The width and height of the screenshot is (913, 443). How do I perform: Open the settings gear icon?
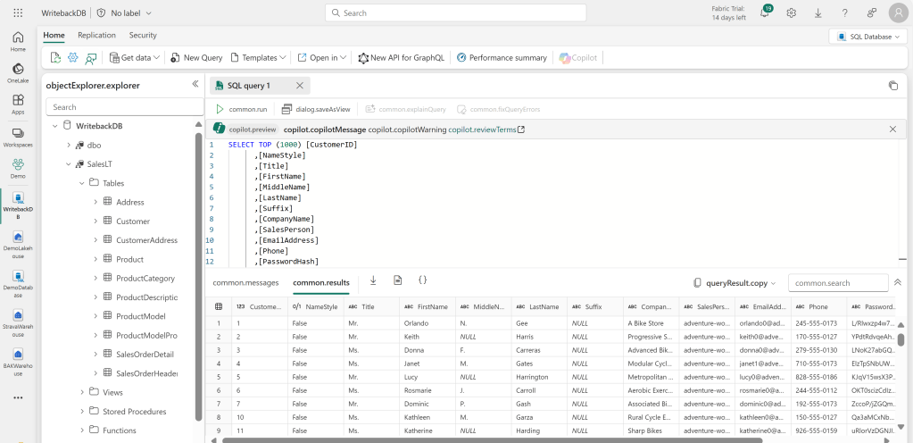792,13
